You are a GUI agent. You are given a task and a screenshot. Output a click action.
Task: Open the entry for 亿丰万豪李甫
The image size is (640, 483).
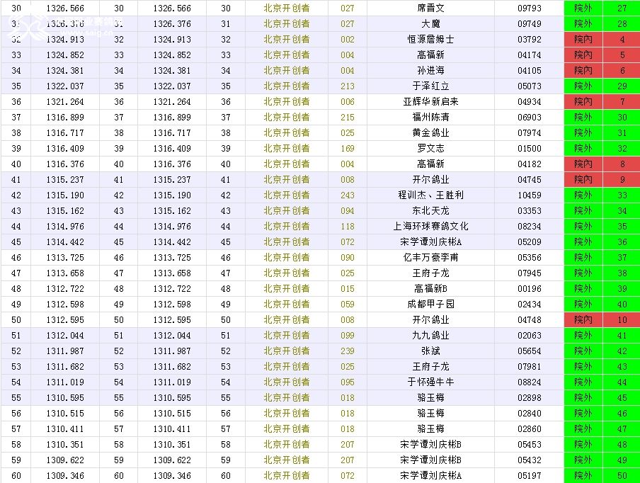(x=430, y=258)
